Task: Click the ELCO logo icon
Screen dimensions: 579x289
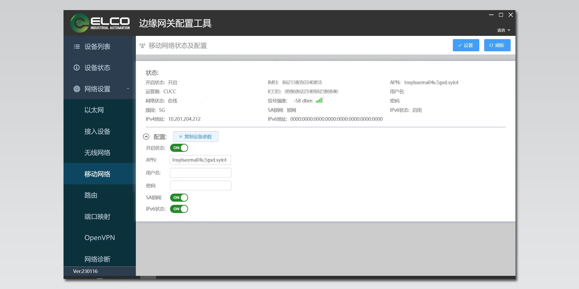Action: (x=80, y=23)
